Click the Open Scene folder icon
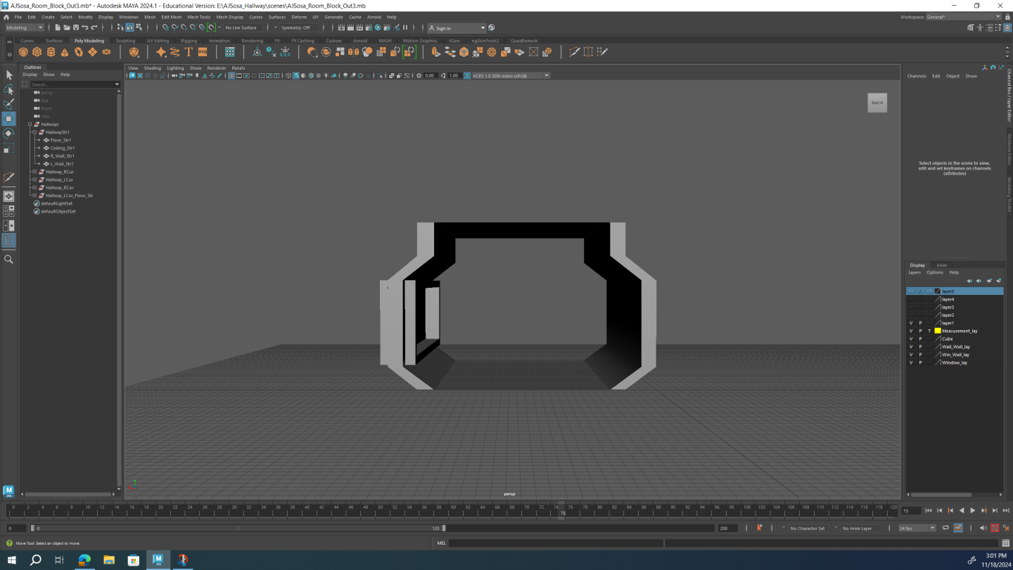The image size is (1013, 570). pyautogui.click(x=66, y=27)
